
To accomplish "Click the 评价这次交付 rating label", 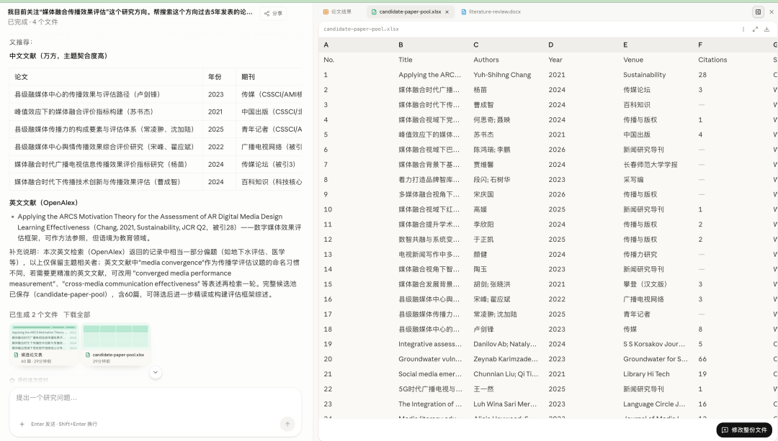I will pyautogui.click(x=32, y=381).
